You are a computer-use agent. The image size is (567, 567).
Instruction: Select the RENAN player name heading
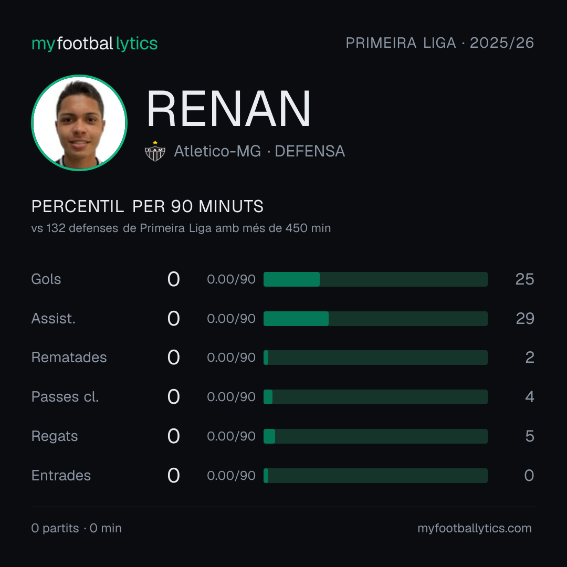coord(228,109)
